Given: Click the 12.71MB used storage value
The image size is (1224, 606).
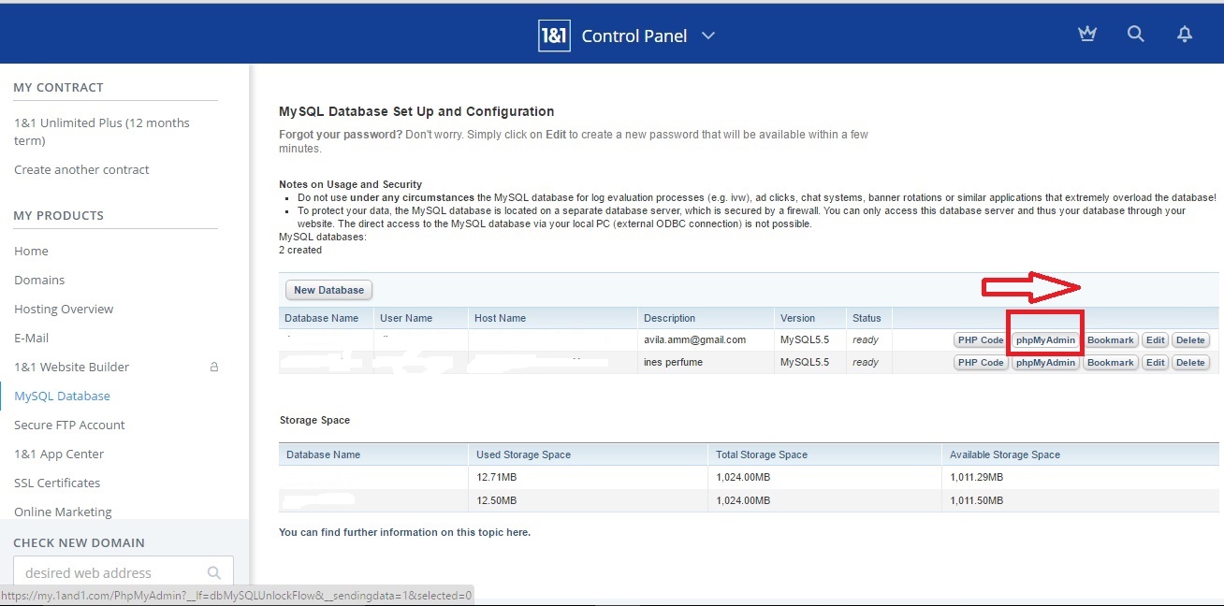Looking at the screenshot, I should [496, 477].
